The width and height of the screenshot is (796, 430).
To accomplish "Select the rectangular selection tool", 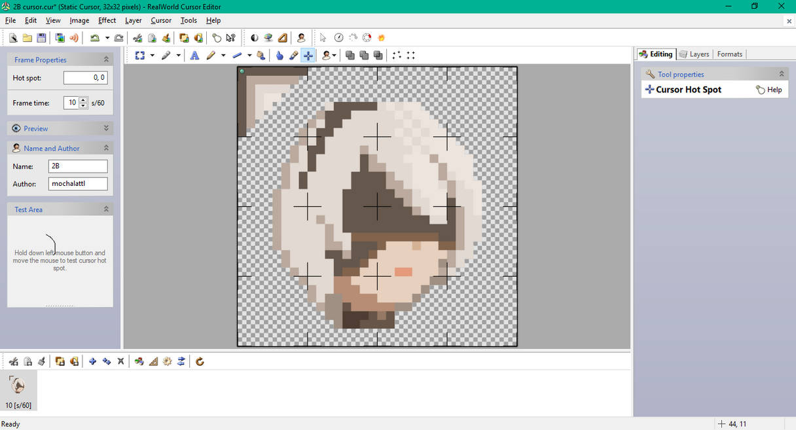I will pos(139,55).
